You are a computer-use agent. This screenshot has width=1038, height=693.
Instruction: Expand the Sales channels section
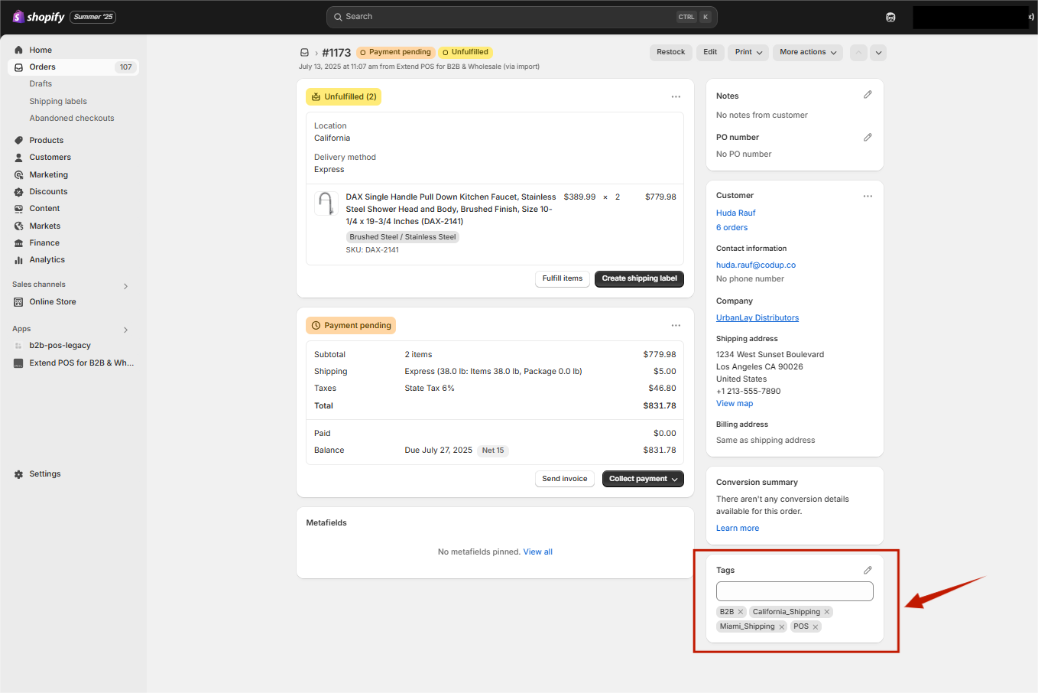(126, 286)
